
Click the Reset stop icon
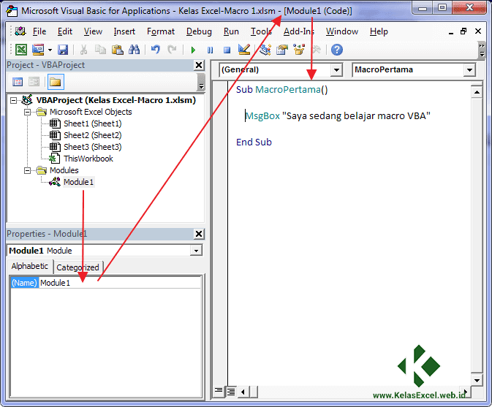tap(227, 50)
